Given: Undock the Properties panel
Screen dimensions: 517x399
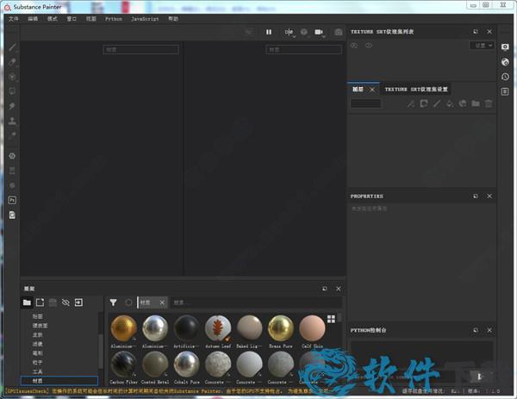Looking at the screenshot, I should 476,196.
